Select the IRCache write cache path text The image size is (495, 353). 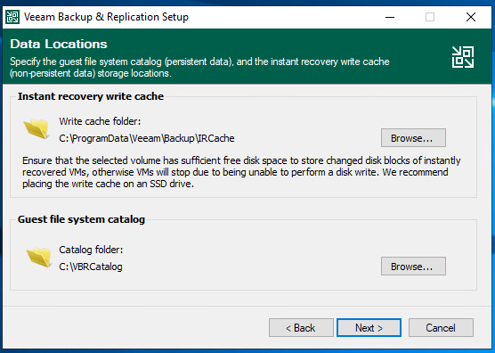click(147, 138)
